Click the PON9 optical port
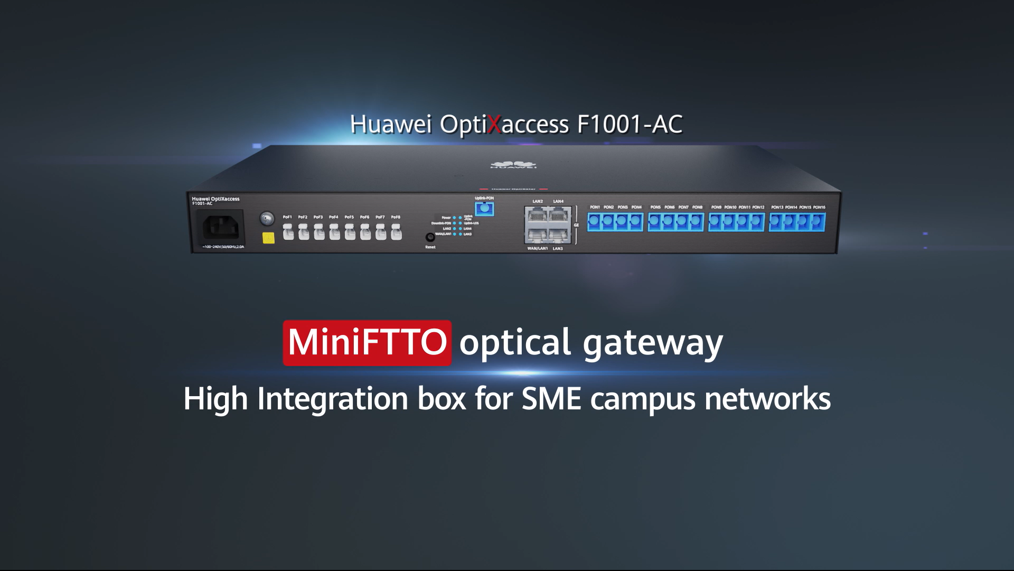Image resolution: width=1014 pixels, height=571 pixels. point(715,222)
